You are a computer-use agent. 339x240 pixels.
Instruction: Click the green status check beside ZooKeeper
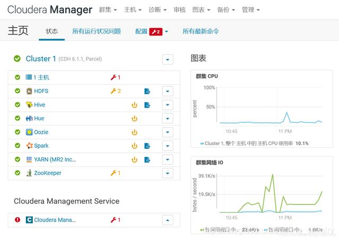[17, 173]
